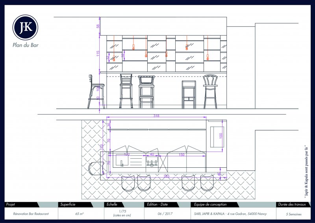The width and height of the screenshot is (315, 223).
Task: Select the 58 ceiling height dimension
Action: (x=98, y=26)
